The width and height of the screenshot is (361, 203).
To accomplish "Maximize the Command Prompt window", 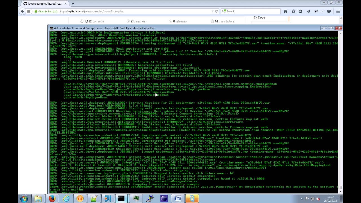I will click(331, 28).
